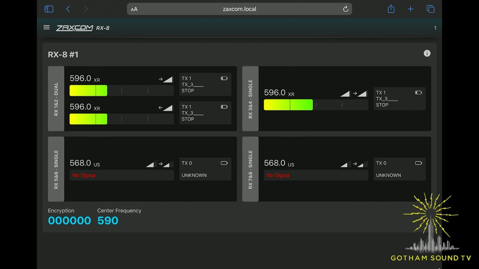Click arrow antenna signal icon in RX 5&6
The width and height of the screenshot is (479, 269).
[x=165, y=164]
